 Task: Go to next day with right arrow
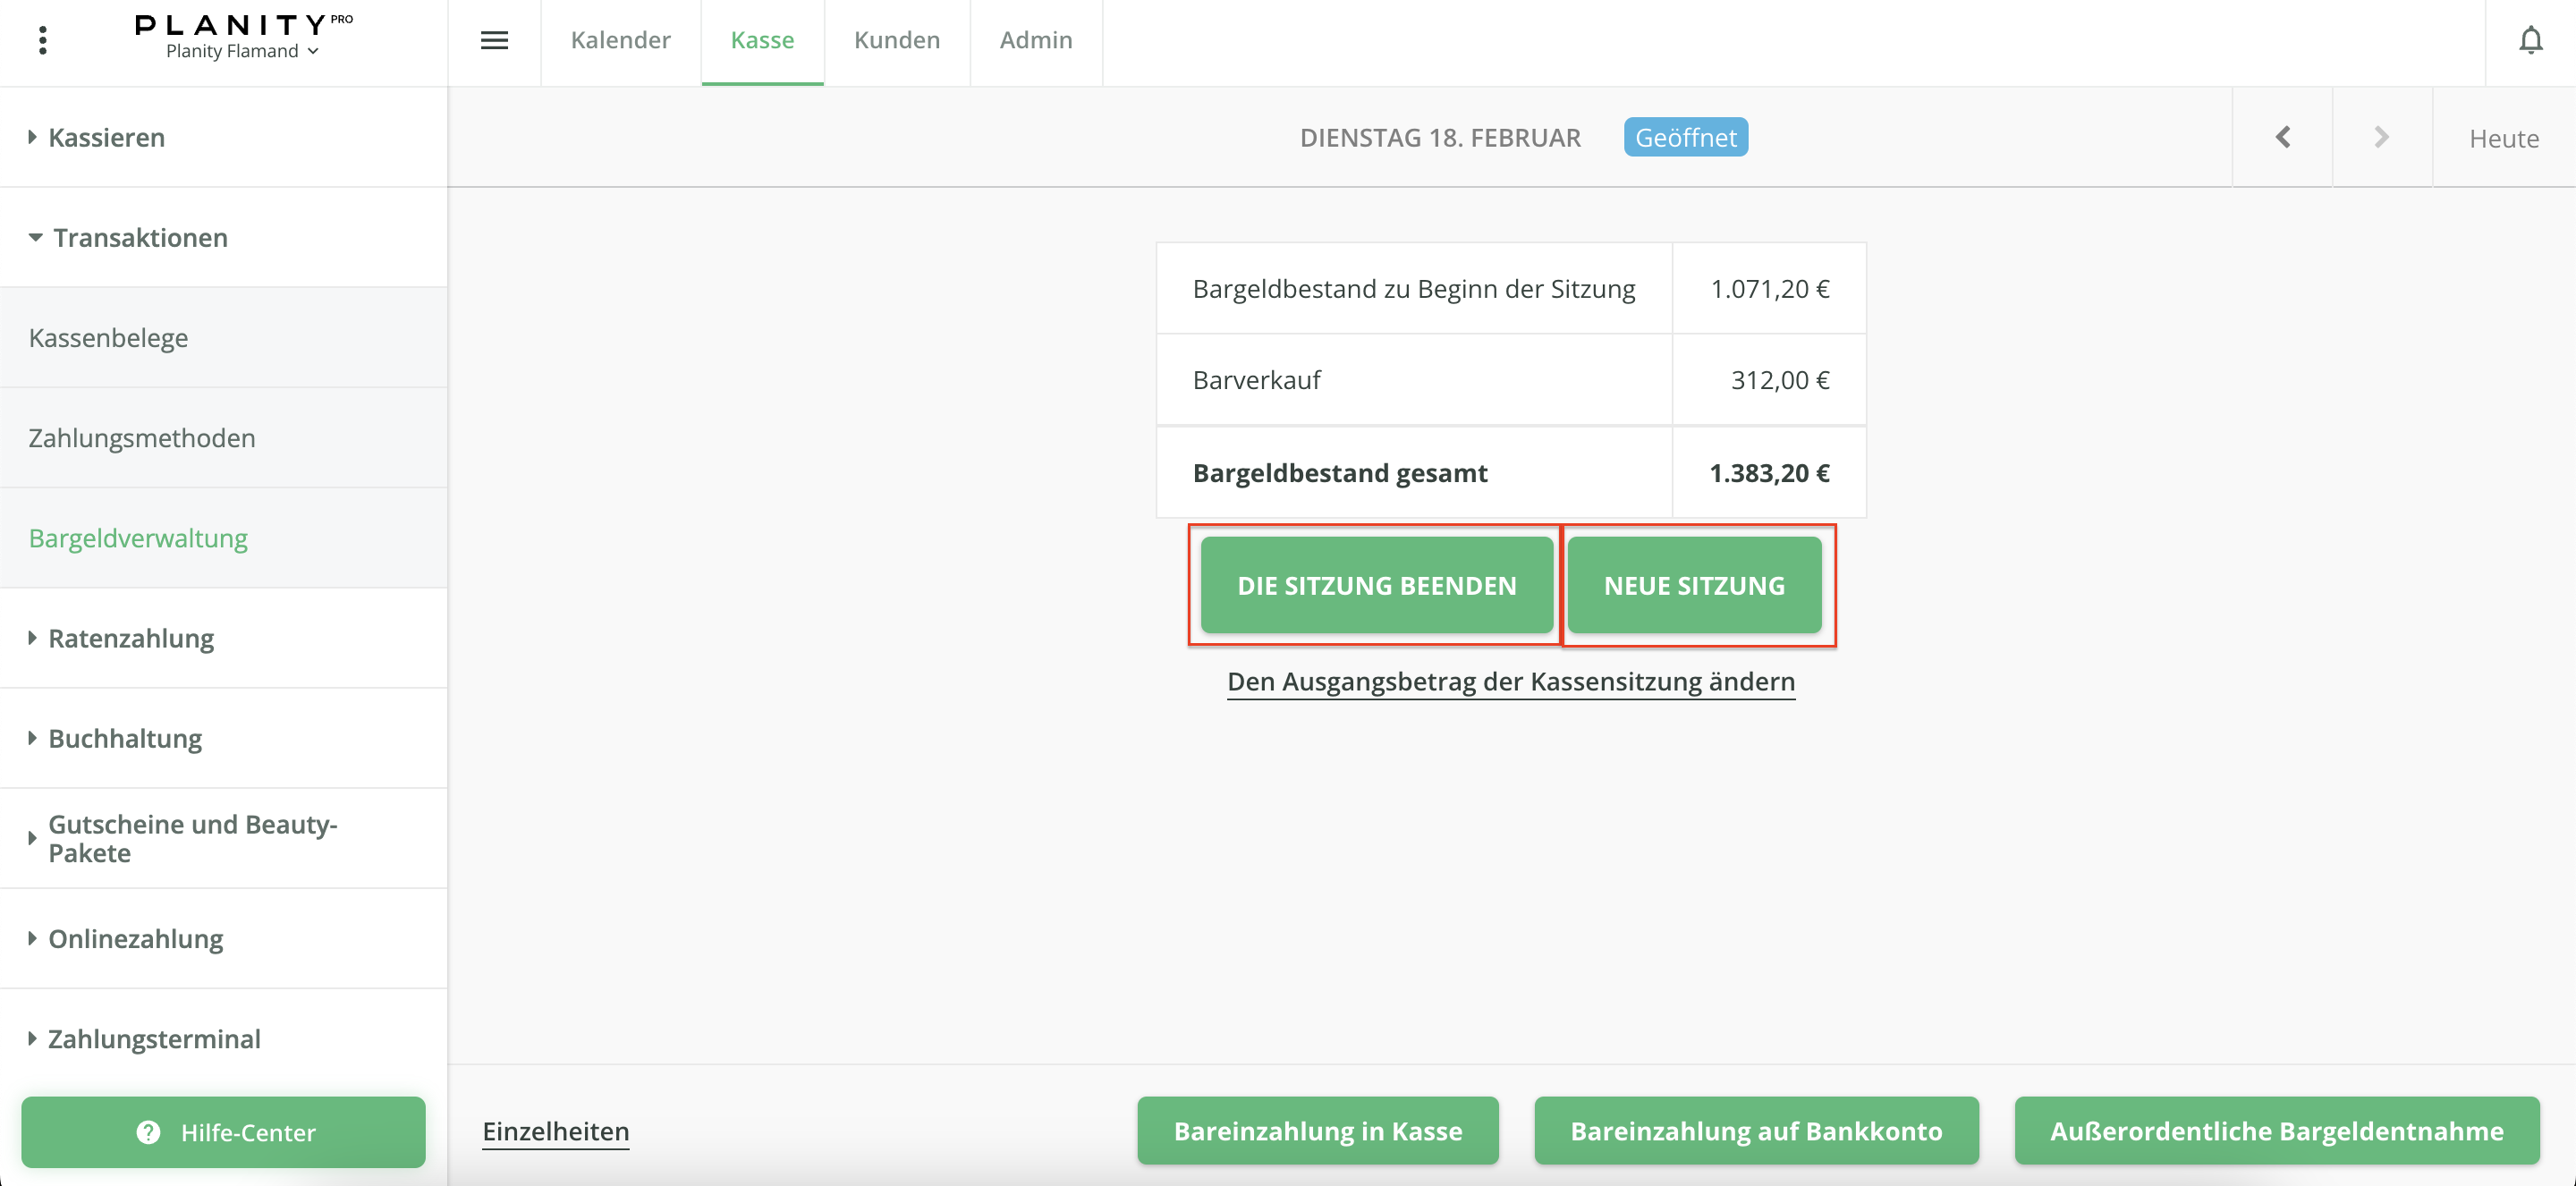pyautogui.click(x=2381, y=137)
